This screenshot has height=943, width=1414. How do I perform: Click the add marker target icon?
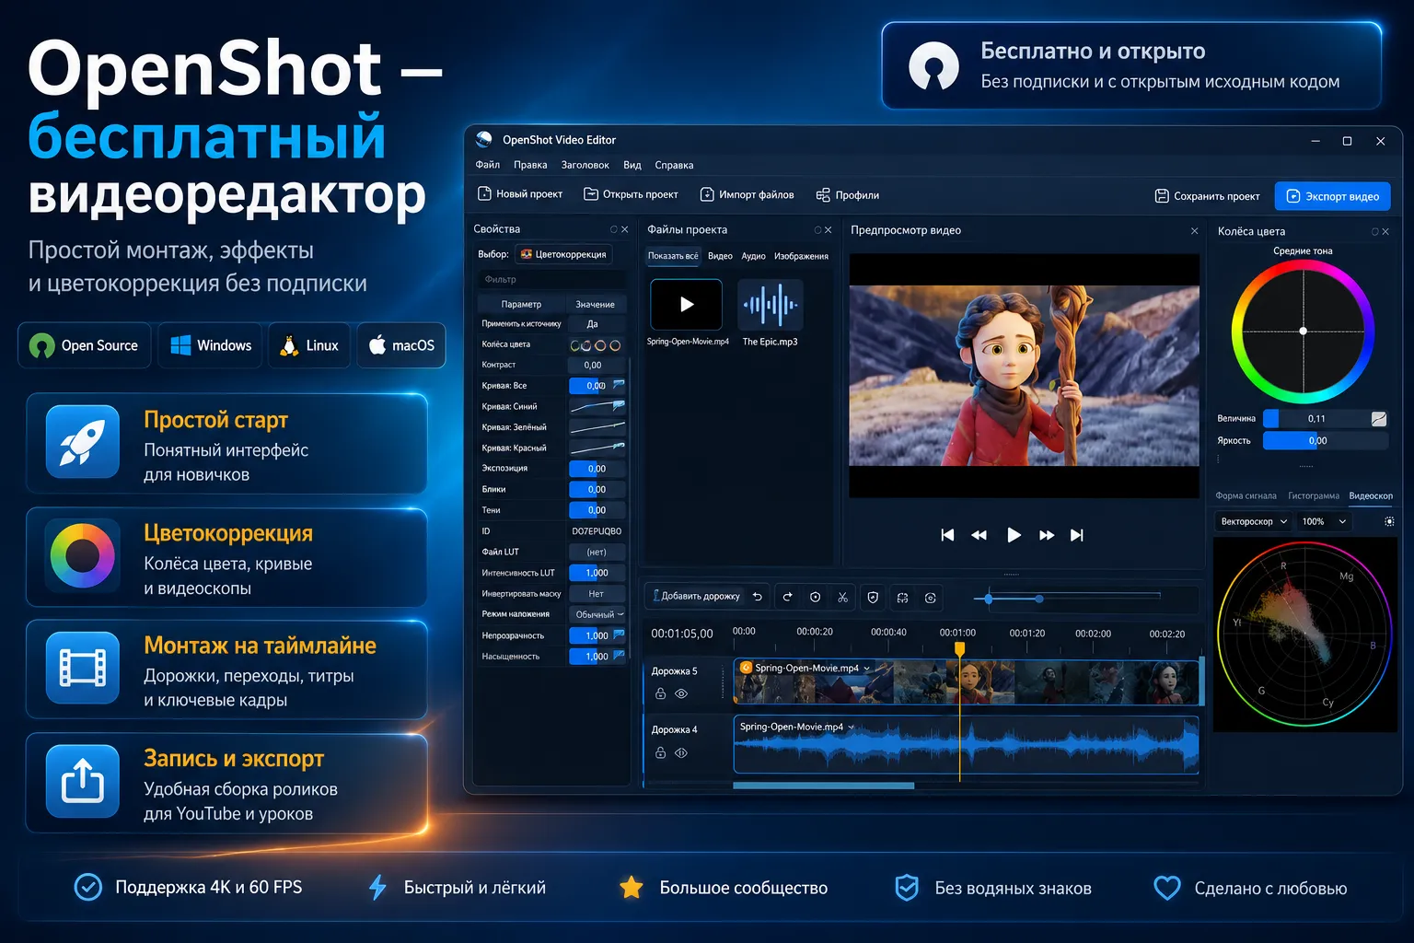pyautogui.click(x=815, y=597)
